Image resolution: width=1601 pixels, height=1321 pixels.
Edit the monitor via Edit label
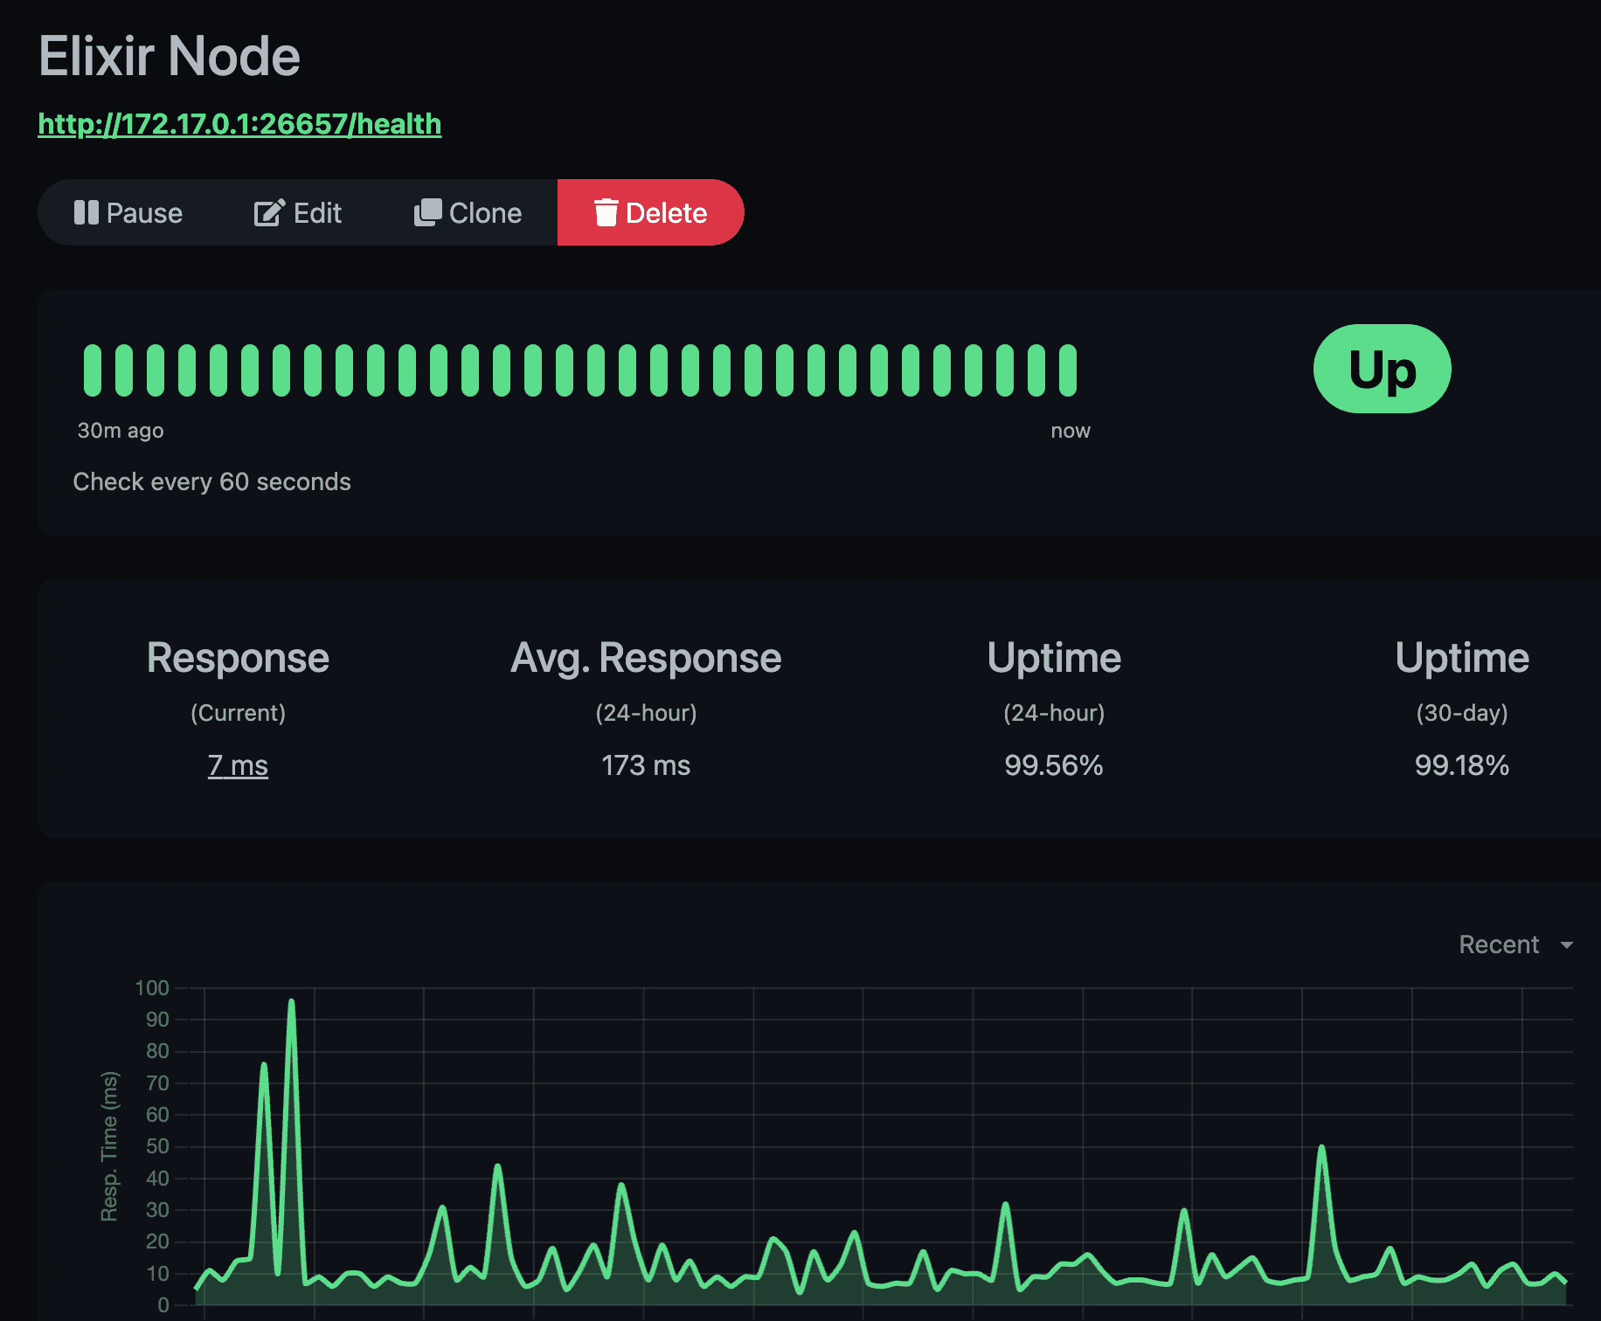pos(317,213)
